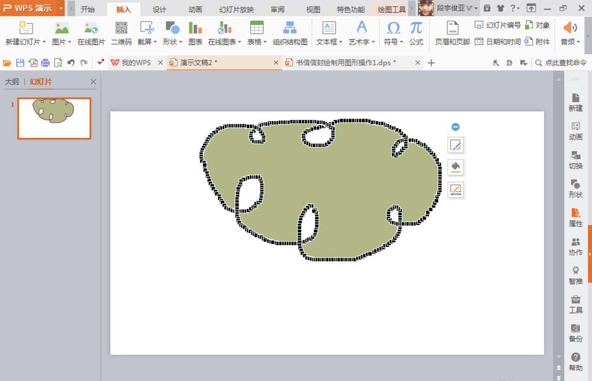This screenshot has height=381, width=592.
Task: Open the 备份 backup sidebar icon
Action: (x=575, y=333)
